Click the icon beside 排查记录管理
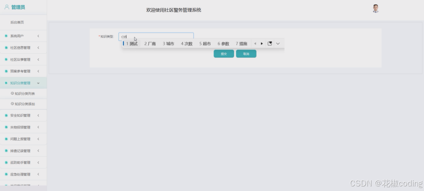Viewport: 424px width, 191px height. coord(6,151)
